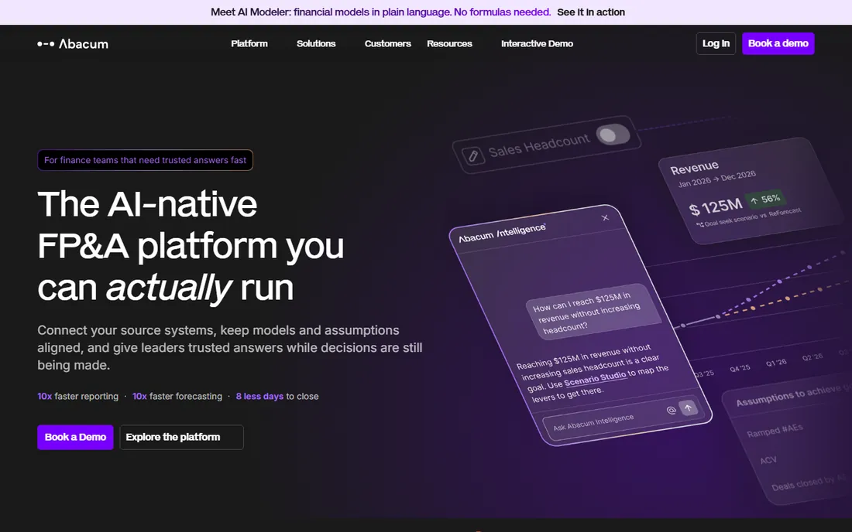The height and width of the screenshot is (532, 852).
Task: Click the '8 less days to close' text
Action: coord(277,397)
